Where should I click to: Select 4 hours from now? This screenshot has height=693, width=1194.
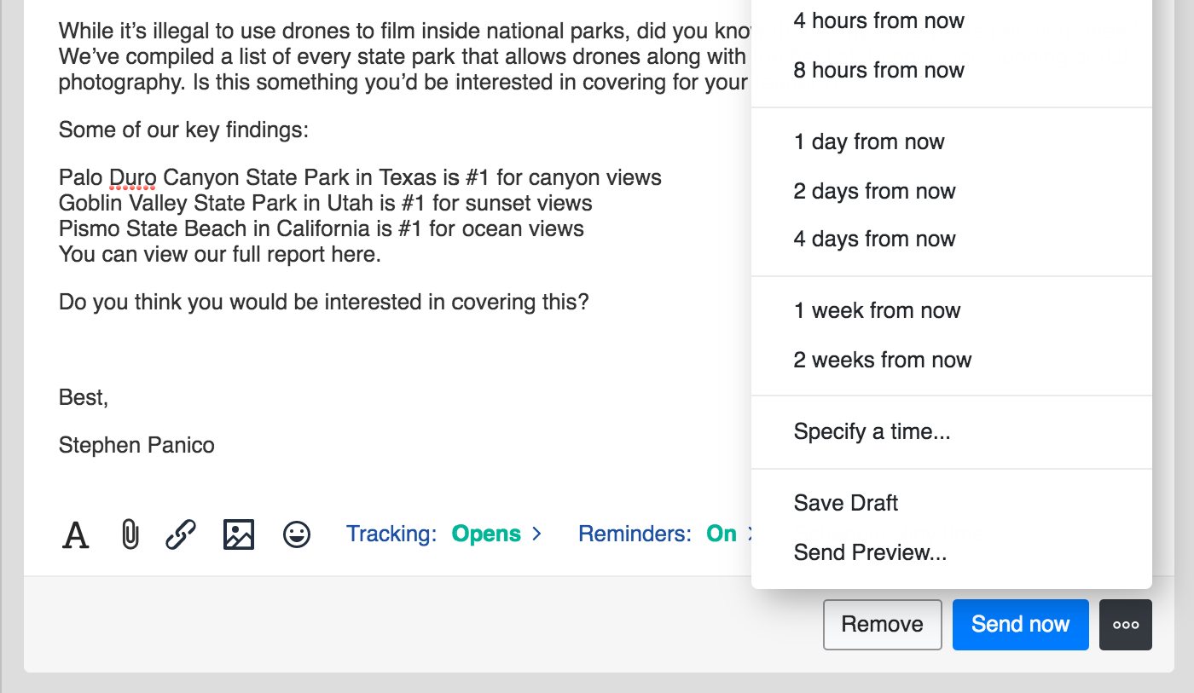tap(878, 21)
